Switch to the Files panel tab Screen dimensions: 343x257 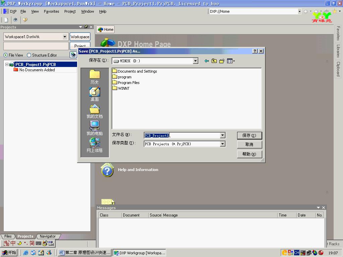click(8, 236)
